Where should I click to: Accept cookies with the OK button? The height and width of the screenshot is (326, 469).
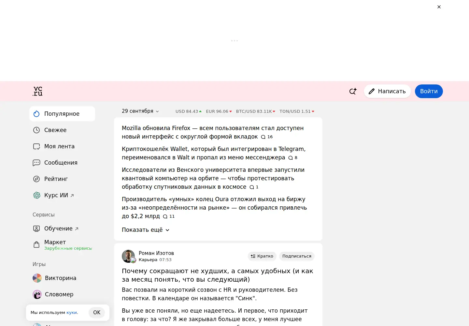[97, 312]
